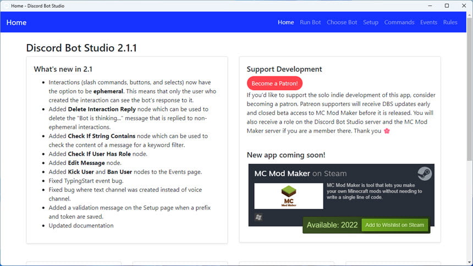Image resolution: width=473 pixels, height=266 pixels.
Task: Navigate to the Events page
Action: [428, 23]
